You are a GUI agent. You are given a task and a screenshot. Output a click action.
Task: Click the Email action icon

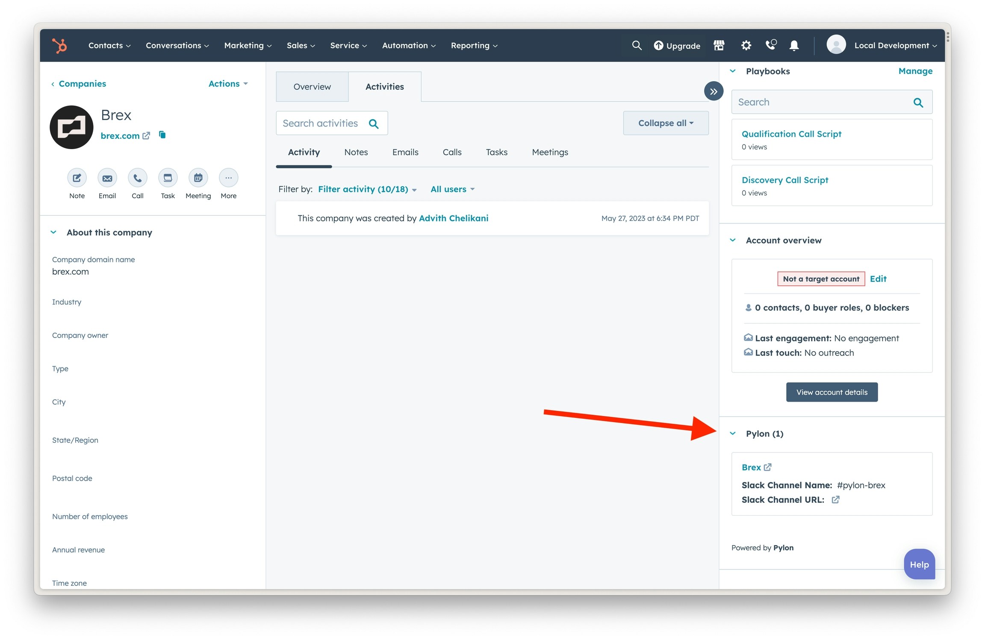pos(107,178)
